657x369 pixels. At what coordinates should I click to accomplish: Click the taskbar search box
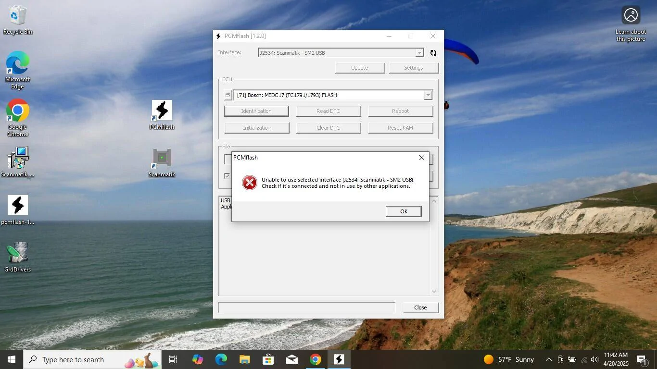click(x=92, y=359)
